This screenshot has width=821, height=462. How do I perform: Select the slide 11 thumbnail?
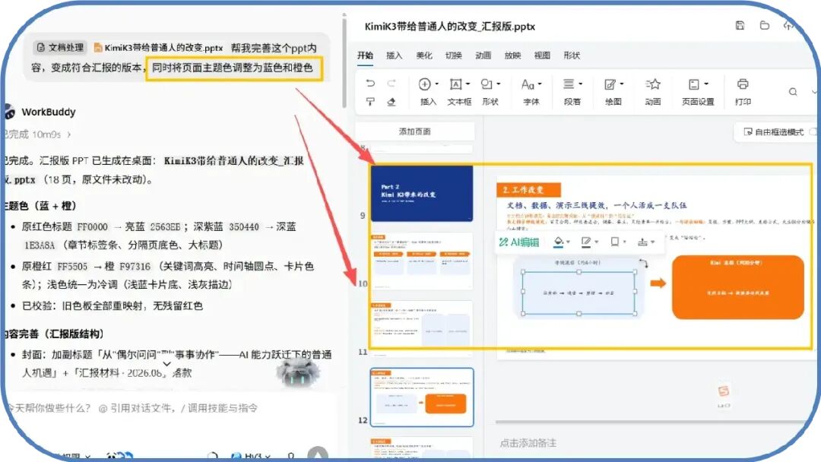(x=421, y=329)
